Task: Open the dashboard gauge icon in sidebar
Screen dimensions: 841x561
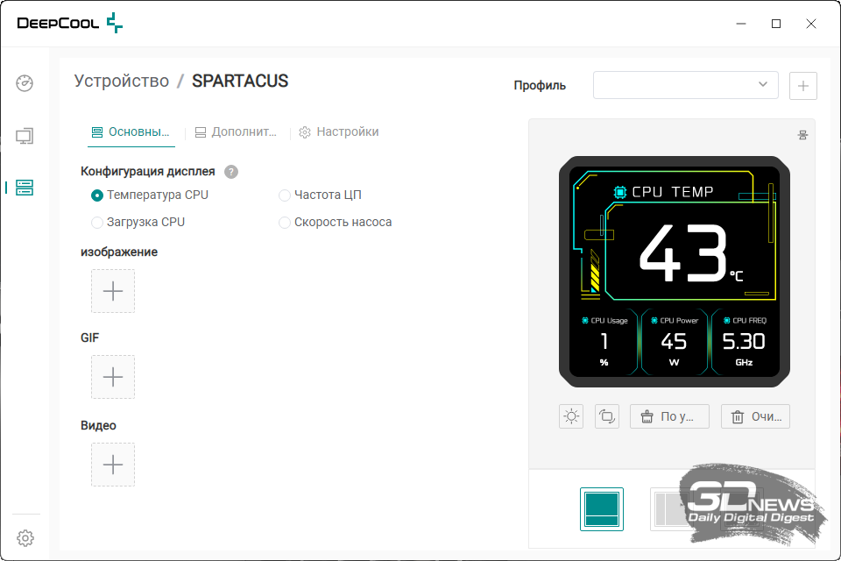Action: (25, 83)
